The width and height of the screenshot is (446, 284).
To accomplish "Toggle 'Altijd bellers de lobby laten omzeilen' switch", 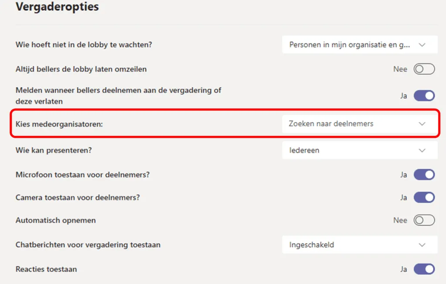I will [425, 69].
